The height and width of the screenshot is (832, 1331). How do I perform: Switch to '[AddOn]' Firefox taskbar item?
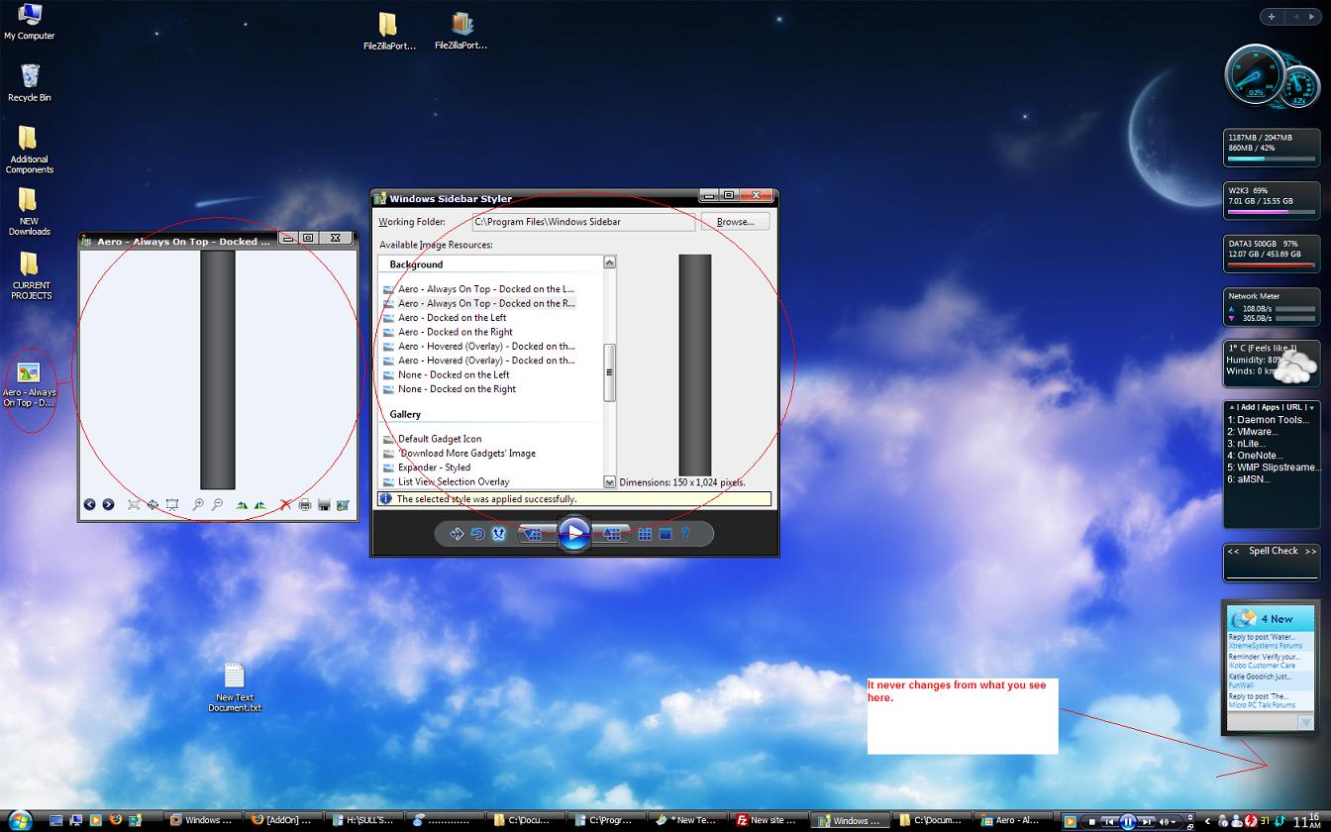(284, 820)
